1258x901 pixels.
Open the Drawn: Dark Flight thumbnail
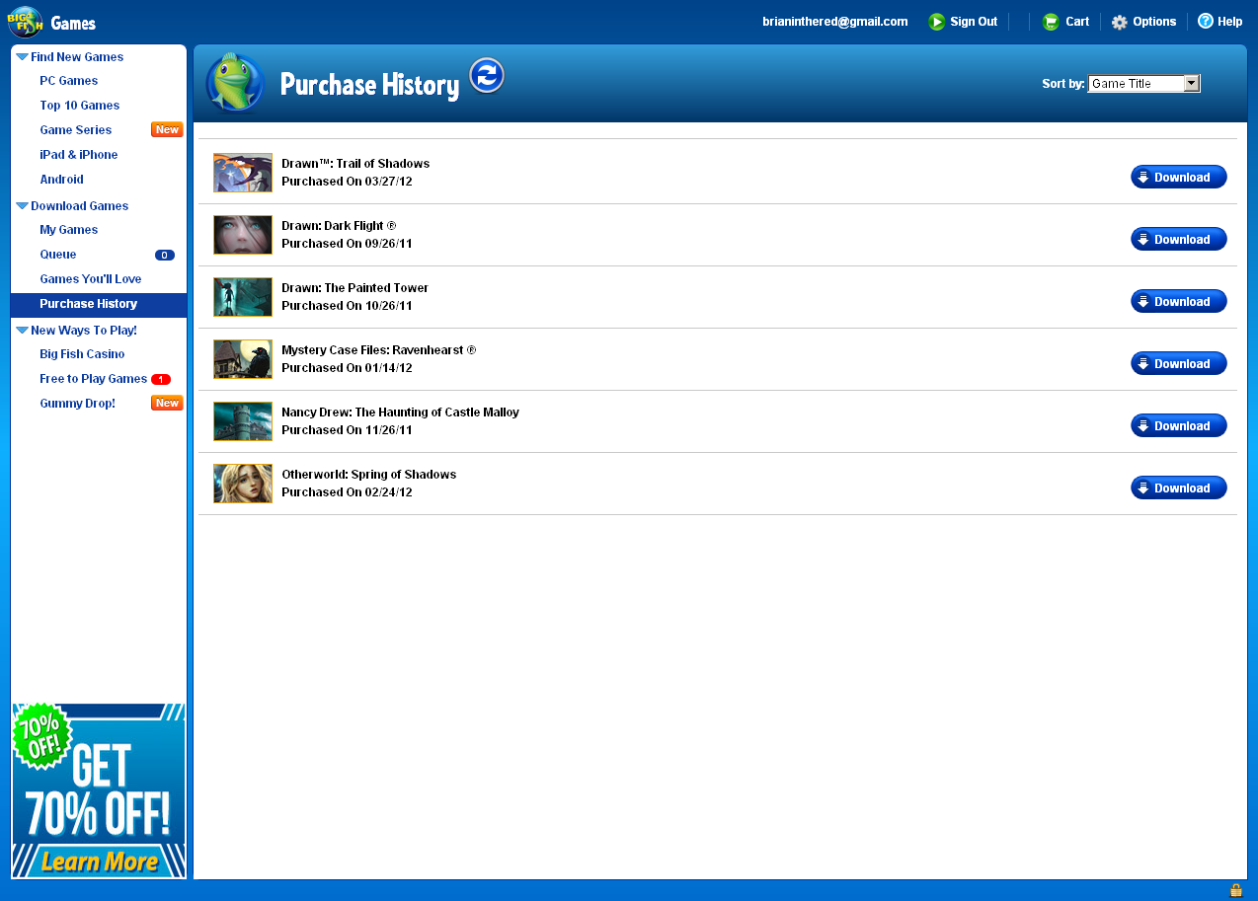[x=243, y=235]
